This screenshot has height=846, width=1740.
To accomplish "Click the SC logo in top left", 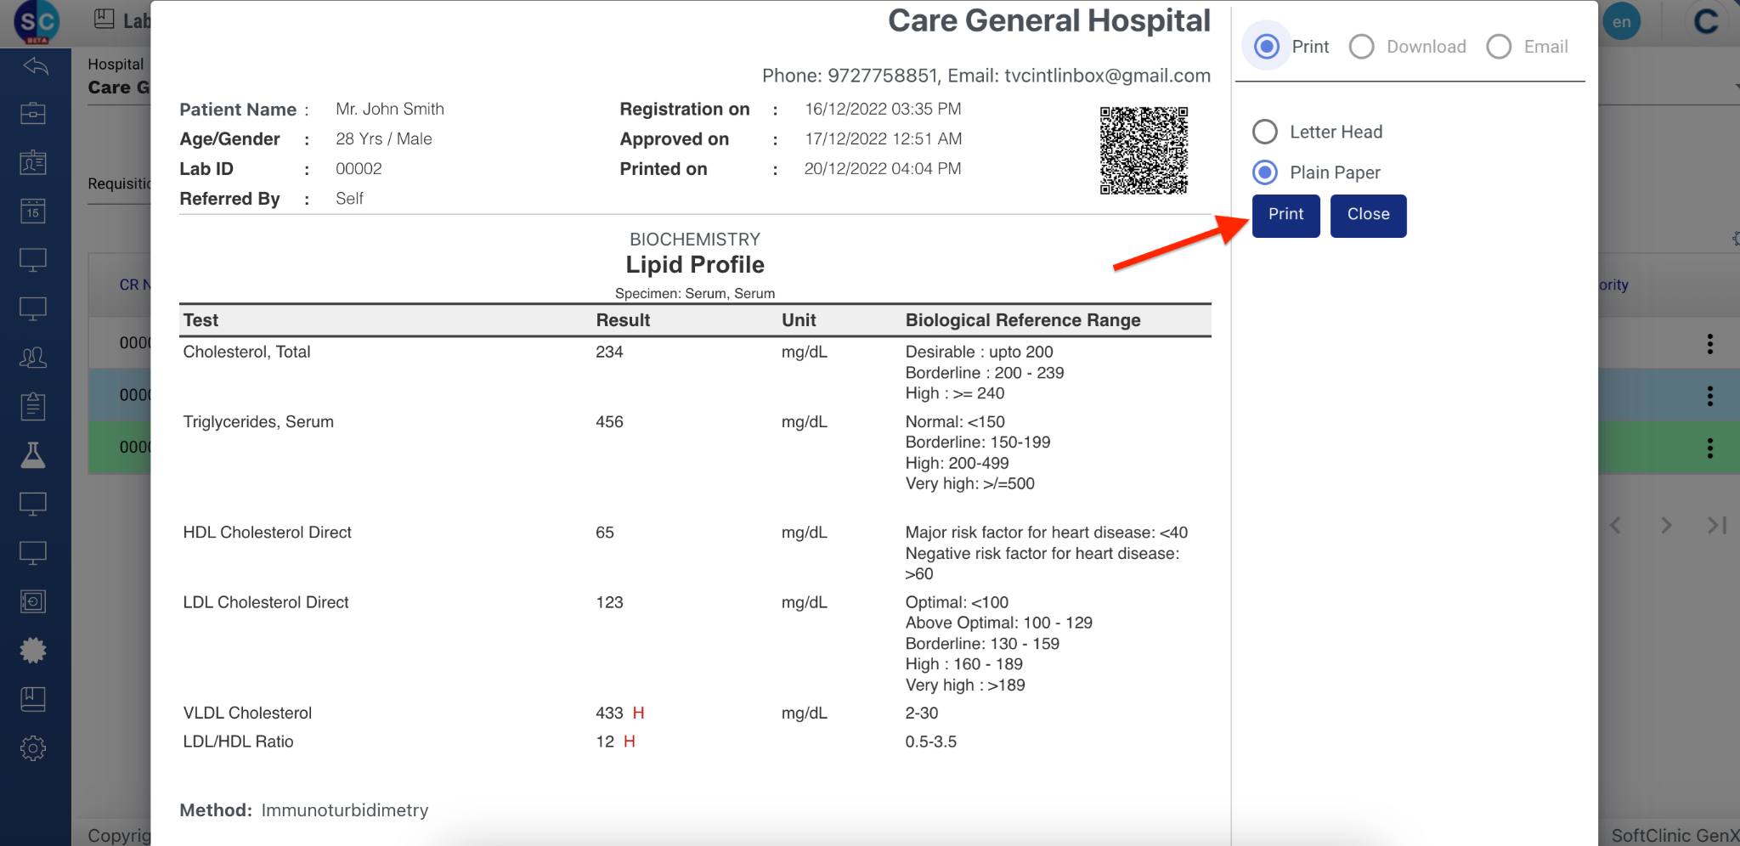I will coord(37,23).
